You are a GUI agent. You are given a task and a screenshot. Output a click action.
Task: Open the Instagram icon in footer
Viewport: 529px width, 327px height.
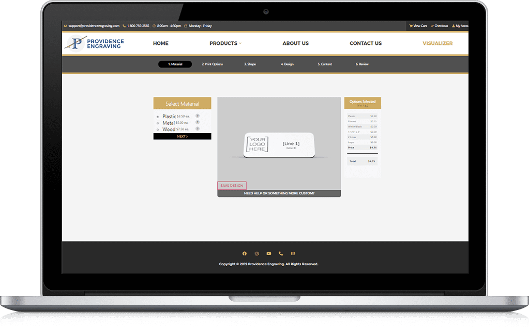(x=256, y=253)
